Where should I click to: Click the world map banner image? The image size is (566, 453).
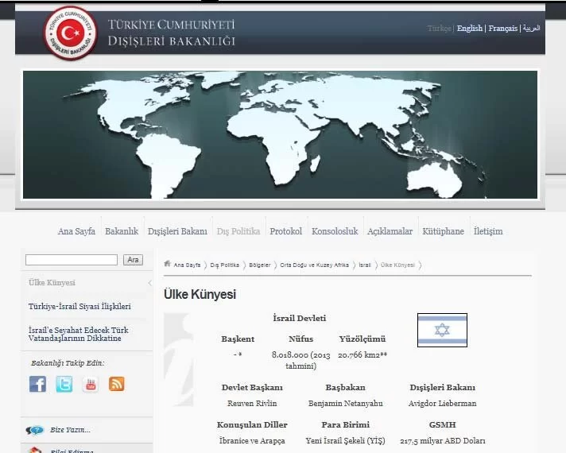coord(280,134)
